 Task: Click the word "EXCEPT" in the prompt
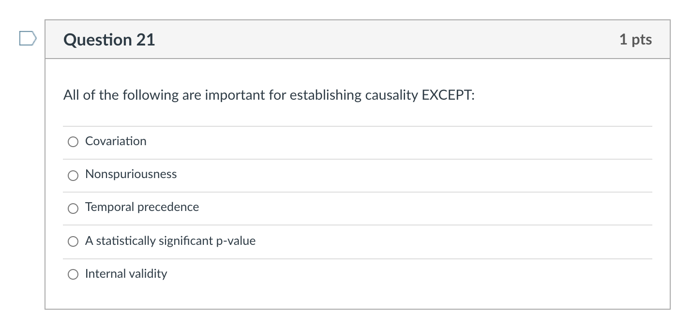(x=446, y=95)
